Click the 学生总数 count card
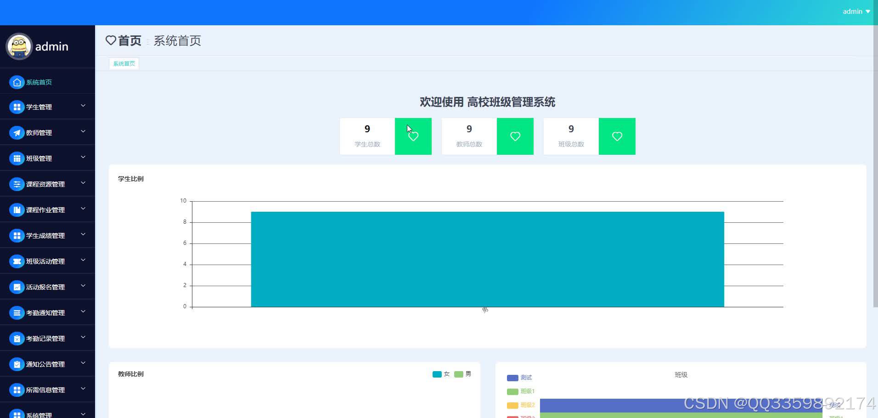The image size is (878, 418). click(x=367, y=136)
